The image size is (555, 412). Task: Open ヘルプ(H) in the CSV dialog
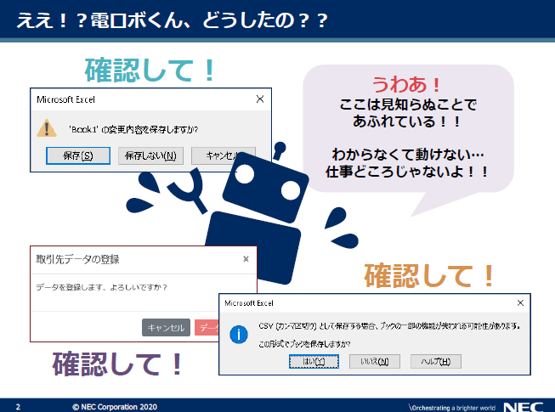coord(436,361)
